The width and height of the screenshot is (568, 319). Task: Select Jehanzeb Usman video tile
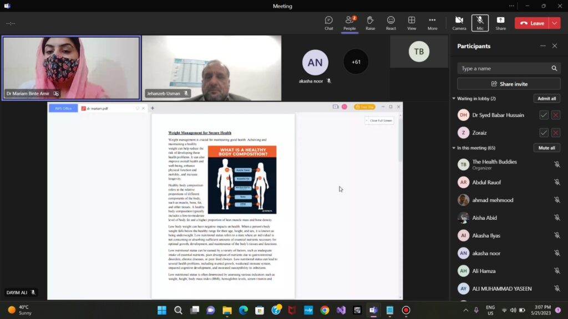pyautogui.click(x=211, y=68)
